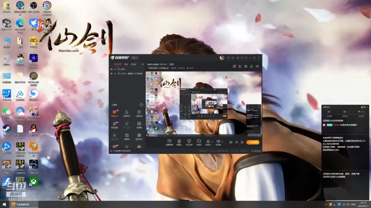The height and width of the screenshot is (208, 371).
Task: Select the Steam desktop icon
Action: click(6, 130)
